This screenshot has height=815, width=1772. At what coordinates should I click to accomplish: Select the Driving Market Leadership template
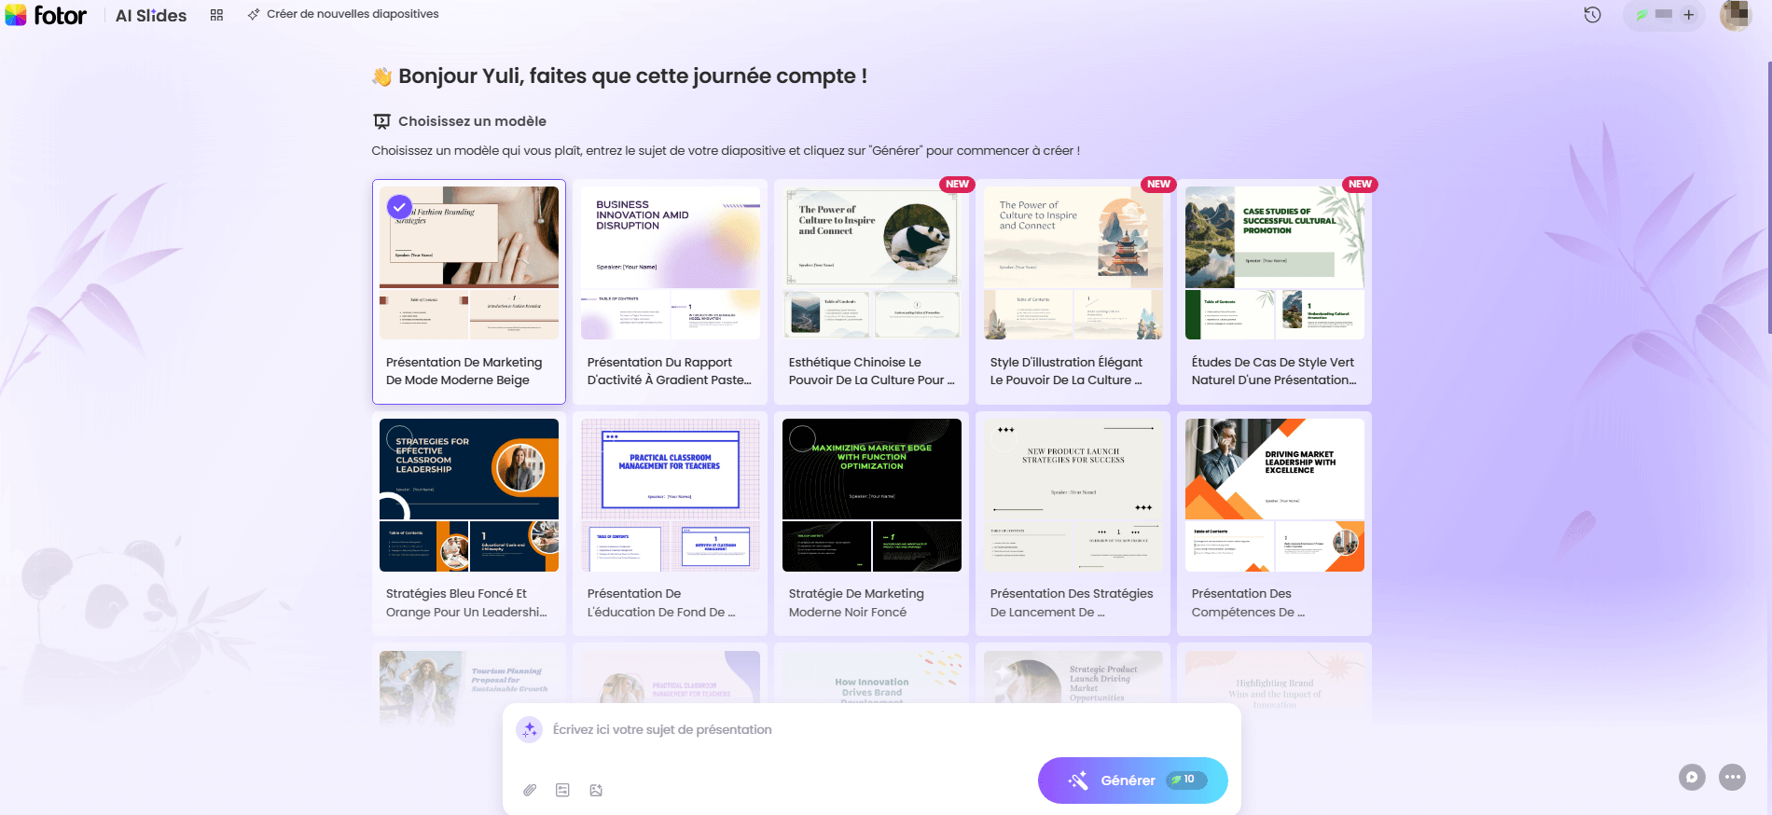pyautogui.click(x=1274, y=523)
